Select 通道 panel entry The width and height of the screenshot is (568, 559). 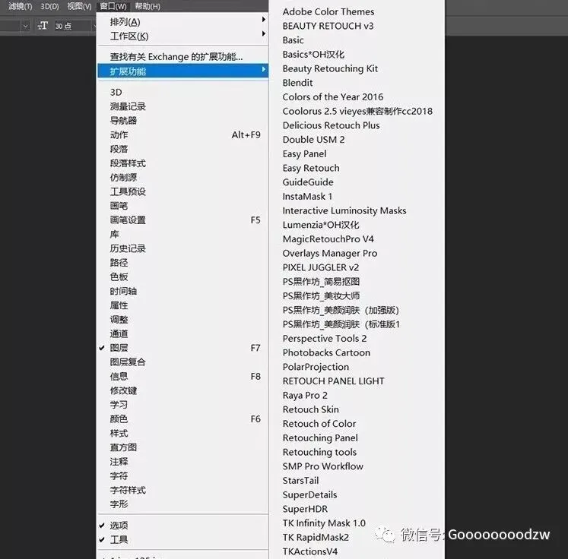click(x=183, y=333)
